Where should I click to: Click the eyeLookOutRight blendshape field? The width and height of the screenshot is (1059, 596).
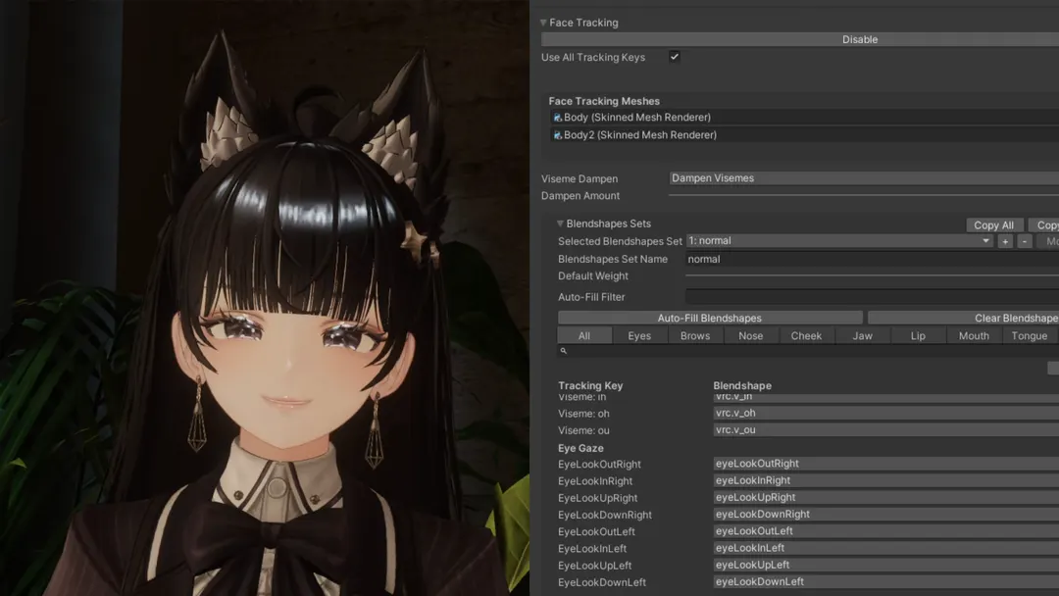pyautogui.click(x=886, y=464)
